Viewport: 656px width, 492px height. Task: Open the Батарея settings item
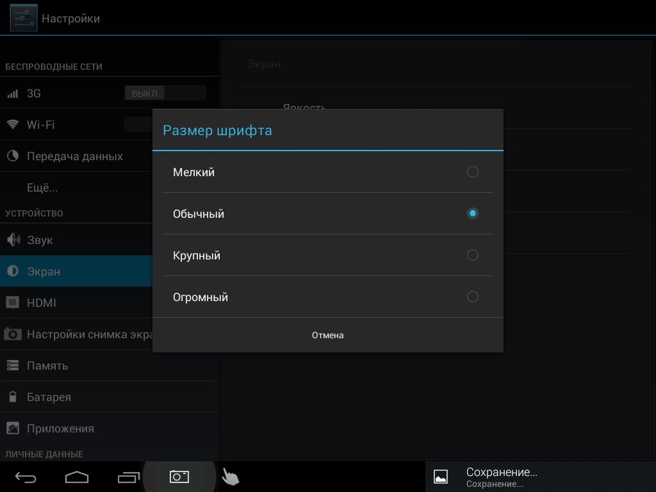click(49, 397)
